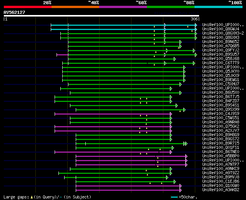Select the UniRef100_Q01FS1 label
246x200 pixels.
pyautogui.click(x=221, y=148)
